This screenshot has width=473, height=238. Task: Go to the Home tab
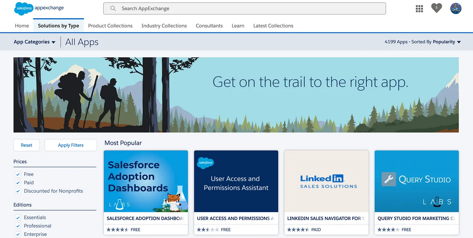tap(22, 26)
